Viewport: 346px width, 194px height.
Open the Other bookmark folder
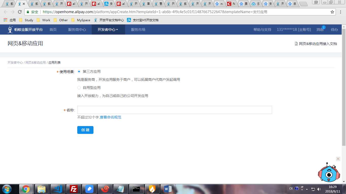[x=61, y=20]
